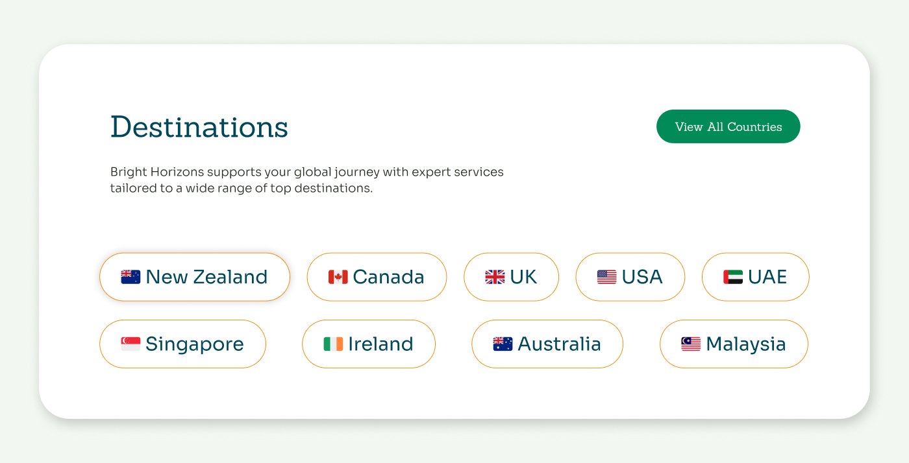Open the UK destination label
The width and height of the screenshot is (909, 463).
click(x=523, y=277)
